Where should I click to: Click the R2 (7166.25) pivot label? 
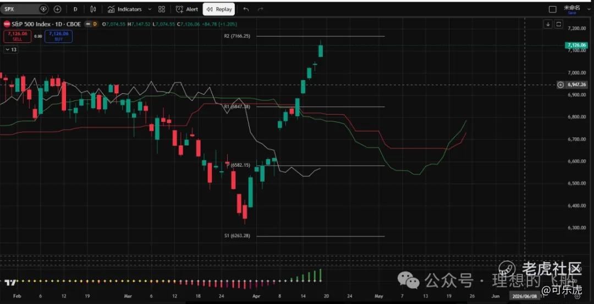click(x=237, y=36)
